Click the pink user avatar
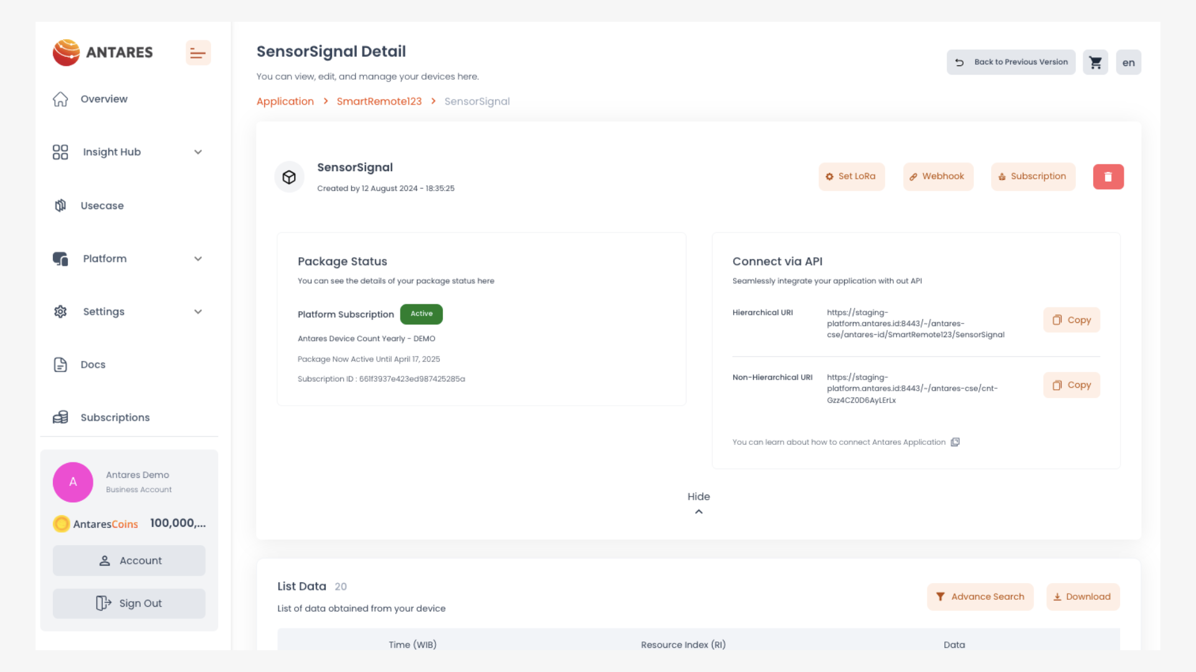Viewport: 1196px width, 672px height. (73, 482)
